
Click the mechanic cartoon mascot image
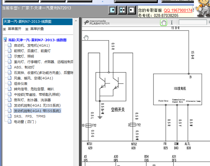pyautogui.click(x=203, y=8)
